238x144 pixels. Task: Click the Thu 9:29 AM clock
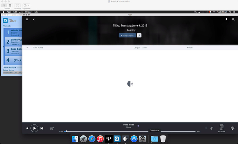(x=222, y=12)
